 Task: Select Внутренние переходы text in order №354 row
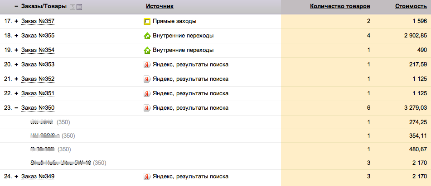click(x=184, y=51)
